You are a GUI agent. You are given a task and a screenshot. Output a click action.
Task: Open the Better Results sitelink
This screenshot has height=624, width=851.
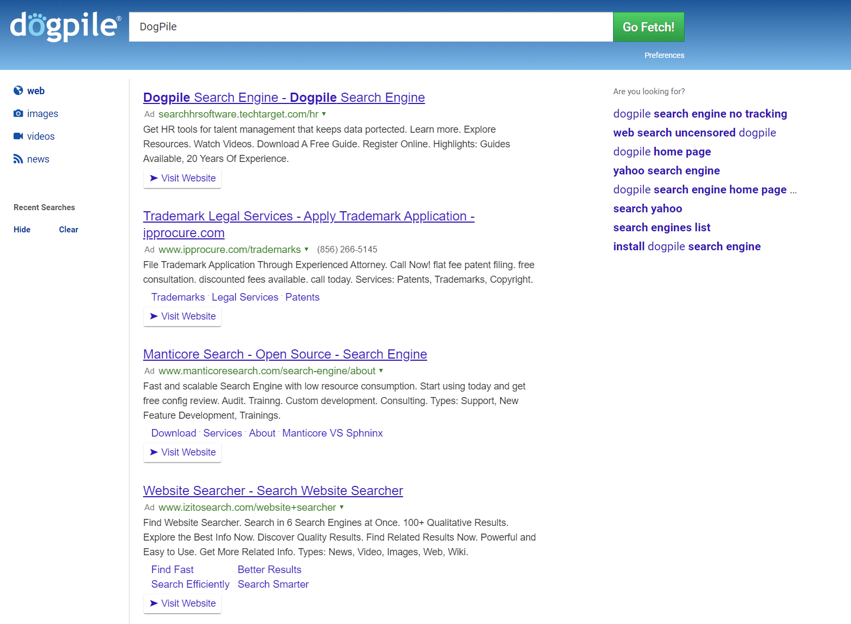click(x=269, y=570)
